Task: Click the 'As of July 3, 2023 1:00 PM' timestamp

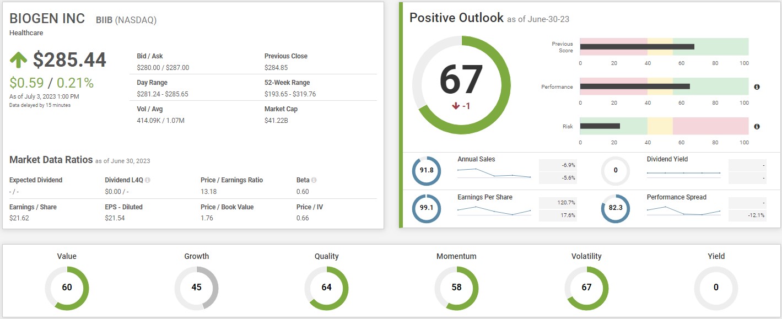Action: tap(44, 97)
